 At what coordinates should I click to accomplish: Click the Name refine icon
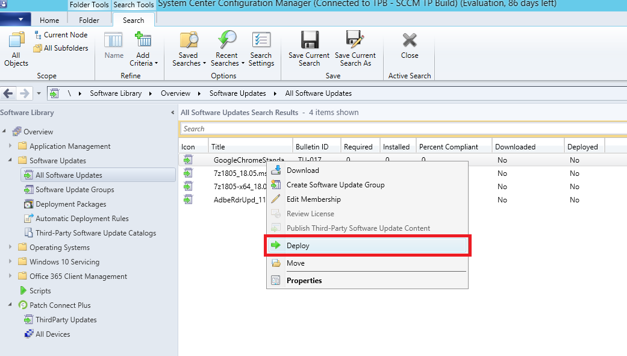pyautogui.click(x=114, y=40)
